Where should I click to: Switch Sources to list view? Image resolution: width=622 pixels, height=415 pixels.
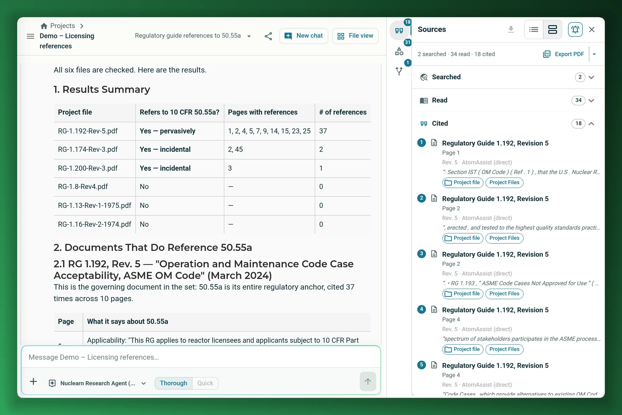[534, 30]
